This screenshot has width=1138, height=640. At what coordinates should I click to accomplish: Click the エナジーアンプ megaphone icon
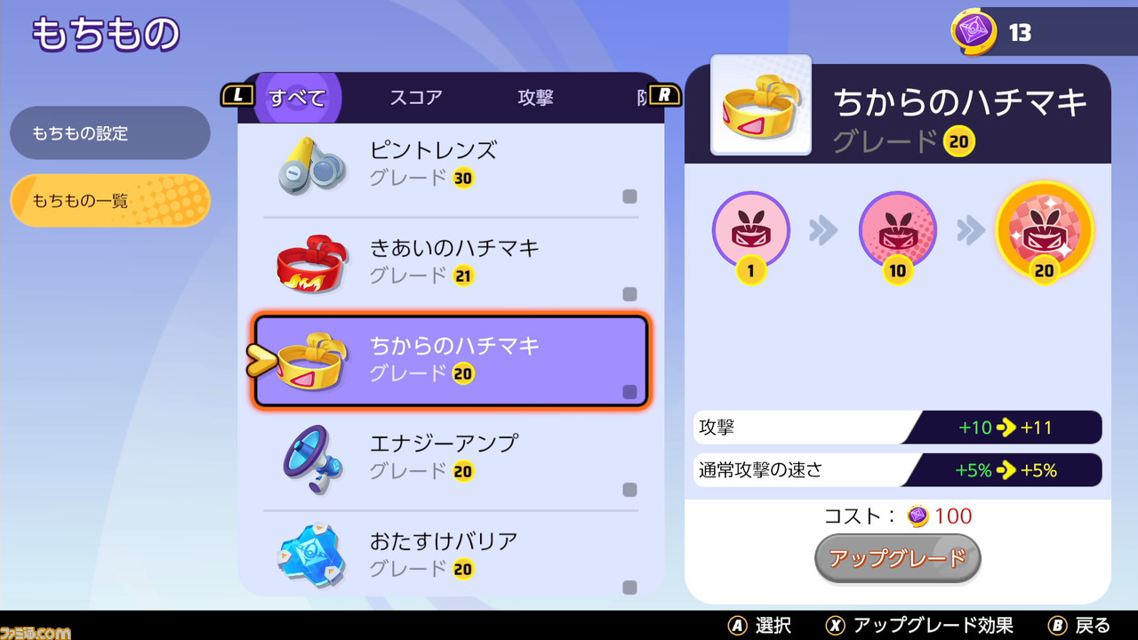coord(313,459)
